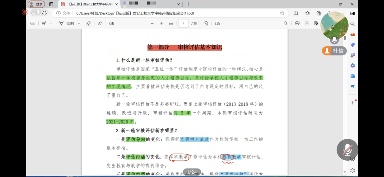Search within the PDF document
384x177 pixels.
click(286, 24)
